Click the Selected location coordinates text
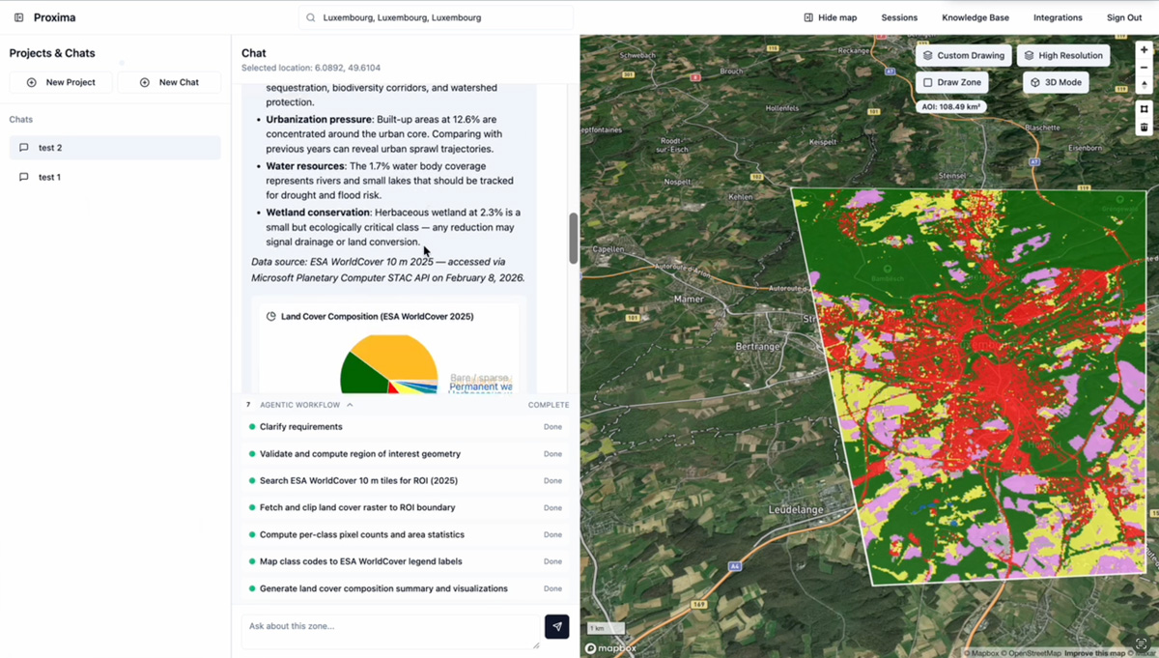 point(311,69)
